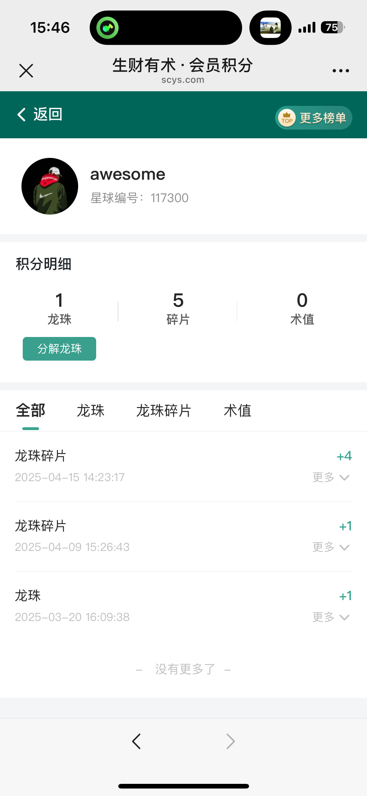This screenshot has height=796, width=367.
Task: Select the 龙珠碎片 tab
Action: 164,410
